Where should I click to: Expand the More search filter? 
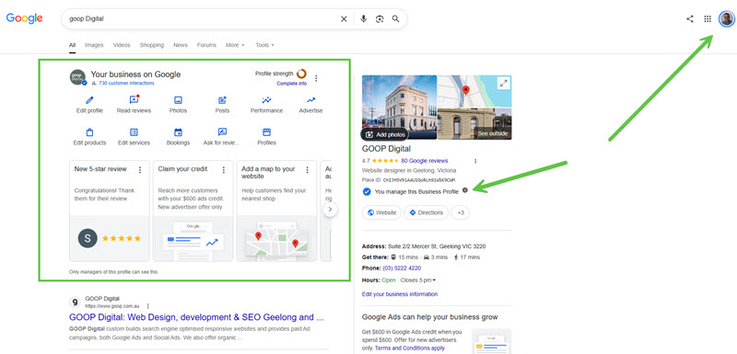235,45
